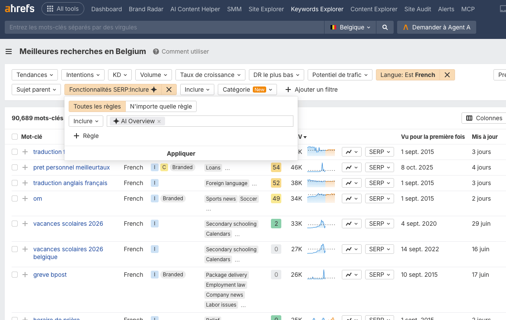The image size is (506, 320).
Task: Go to Dashboard
Action: point(106,9)
